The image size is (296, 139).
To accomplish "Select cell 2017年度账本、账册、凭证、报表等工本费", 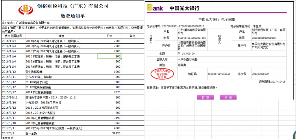I will (x=61, y=66).
